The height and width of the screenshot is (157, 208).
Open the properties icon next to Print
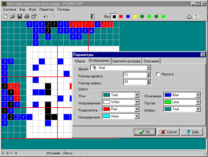[34, 16]
